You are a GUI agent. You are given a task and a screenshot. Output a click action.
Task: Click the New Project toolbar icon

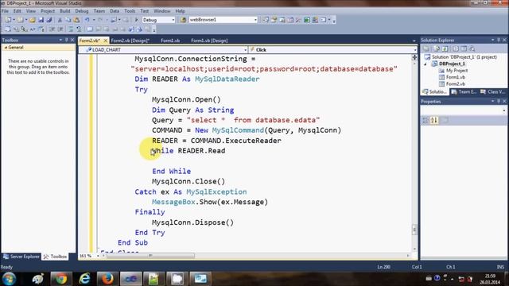click(x=8, y=20)
